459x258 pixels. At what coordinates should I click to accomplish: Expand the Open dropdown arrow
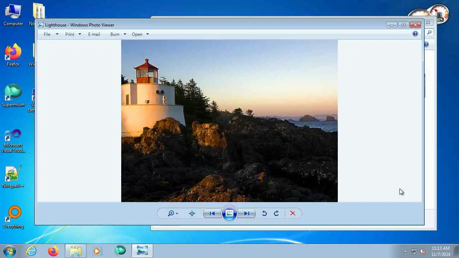(x=147, y=34)
